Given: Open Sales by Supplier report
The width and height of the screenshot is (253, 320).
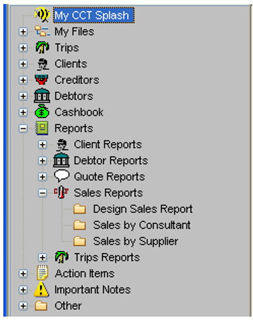Looking at the screenshot, I should click(x=136, y=242).
